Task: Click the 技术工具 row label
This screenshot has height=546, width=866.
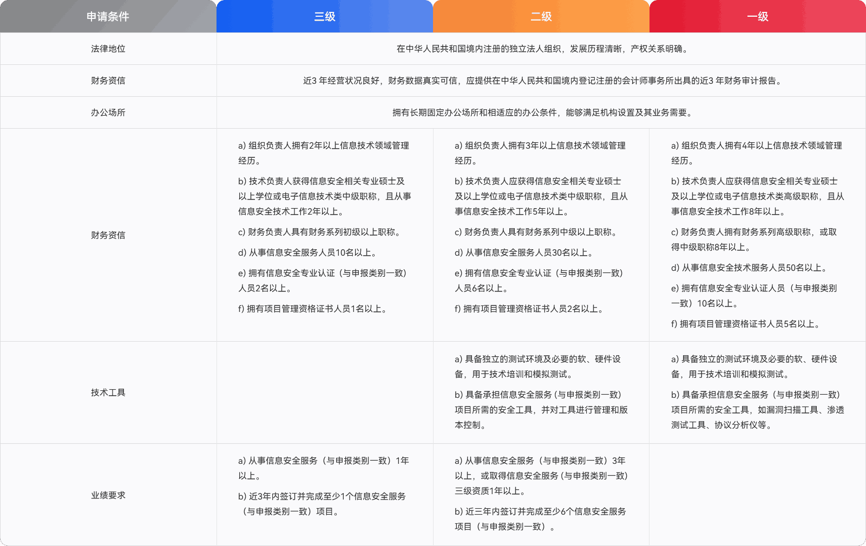Action: (x=108, y=393)
